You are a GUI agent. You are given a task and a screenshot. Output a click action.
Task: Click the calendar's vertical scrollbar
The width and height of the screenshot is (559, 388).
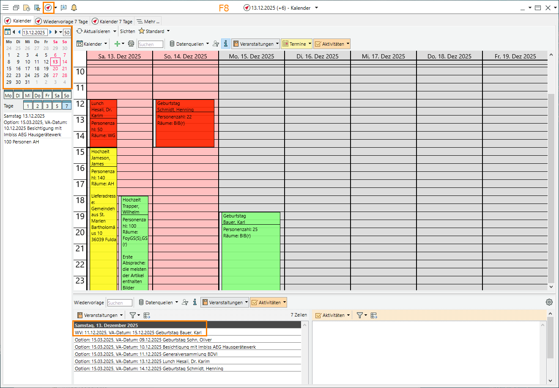point(551,169)
